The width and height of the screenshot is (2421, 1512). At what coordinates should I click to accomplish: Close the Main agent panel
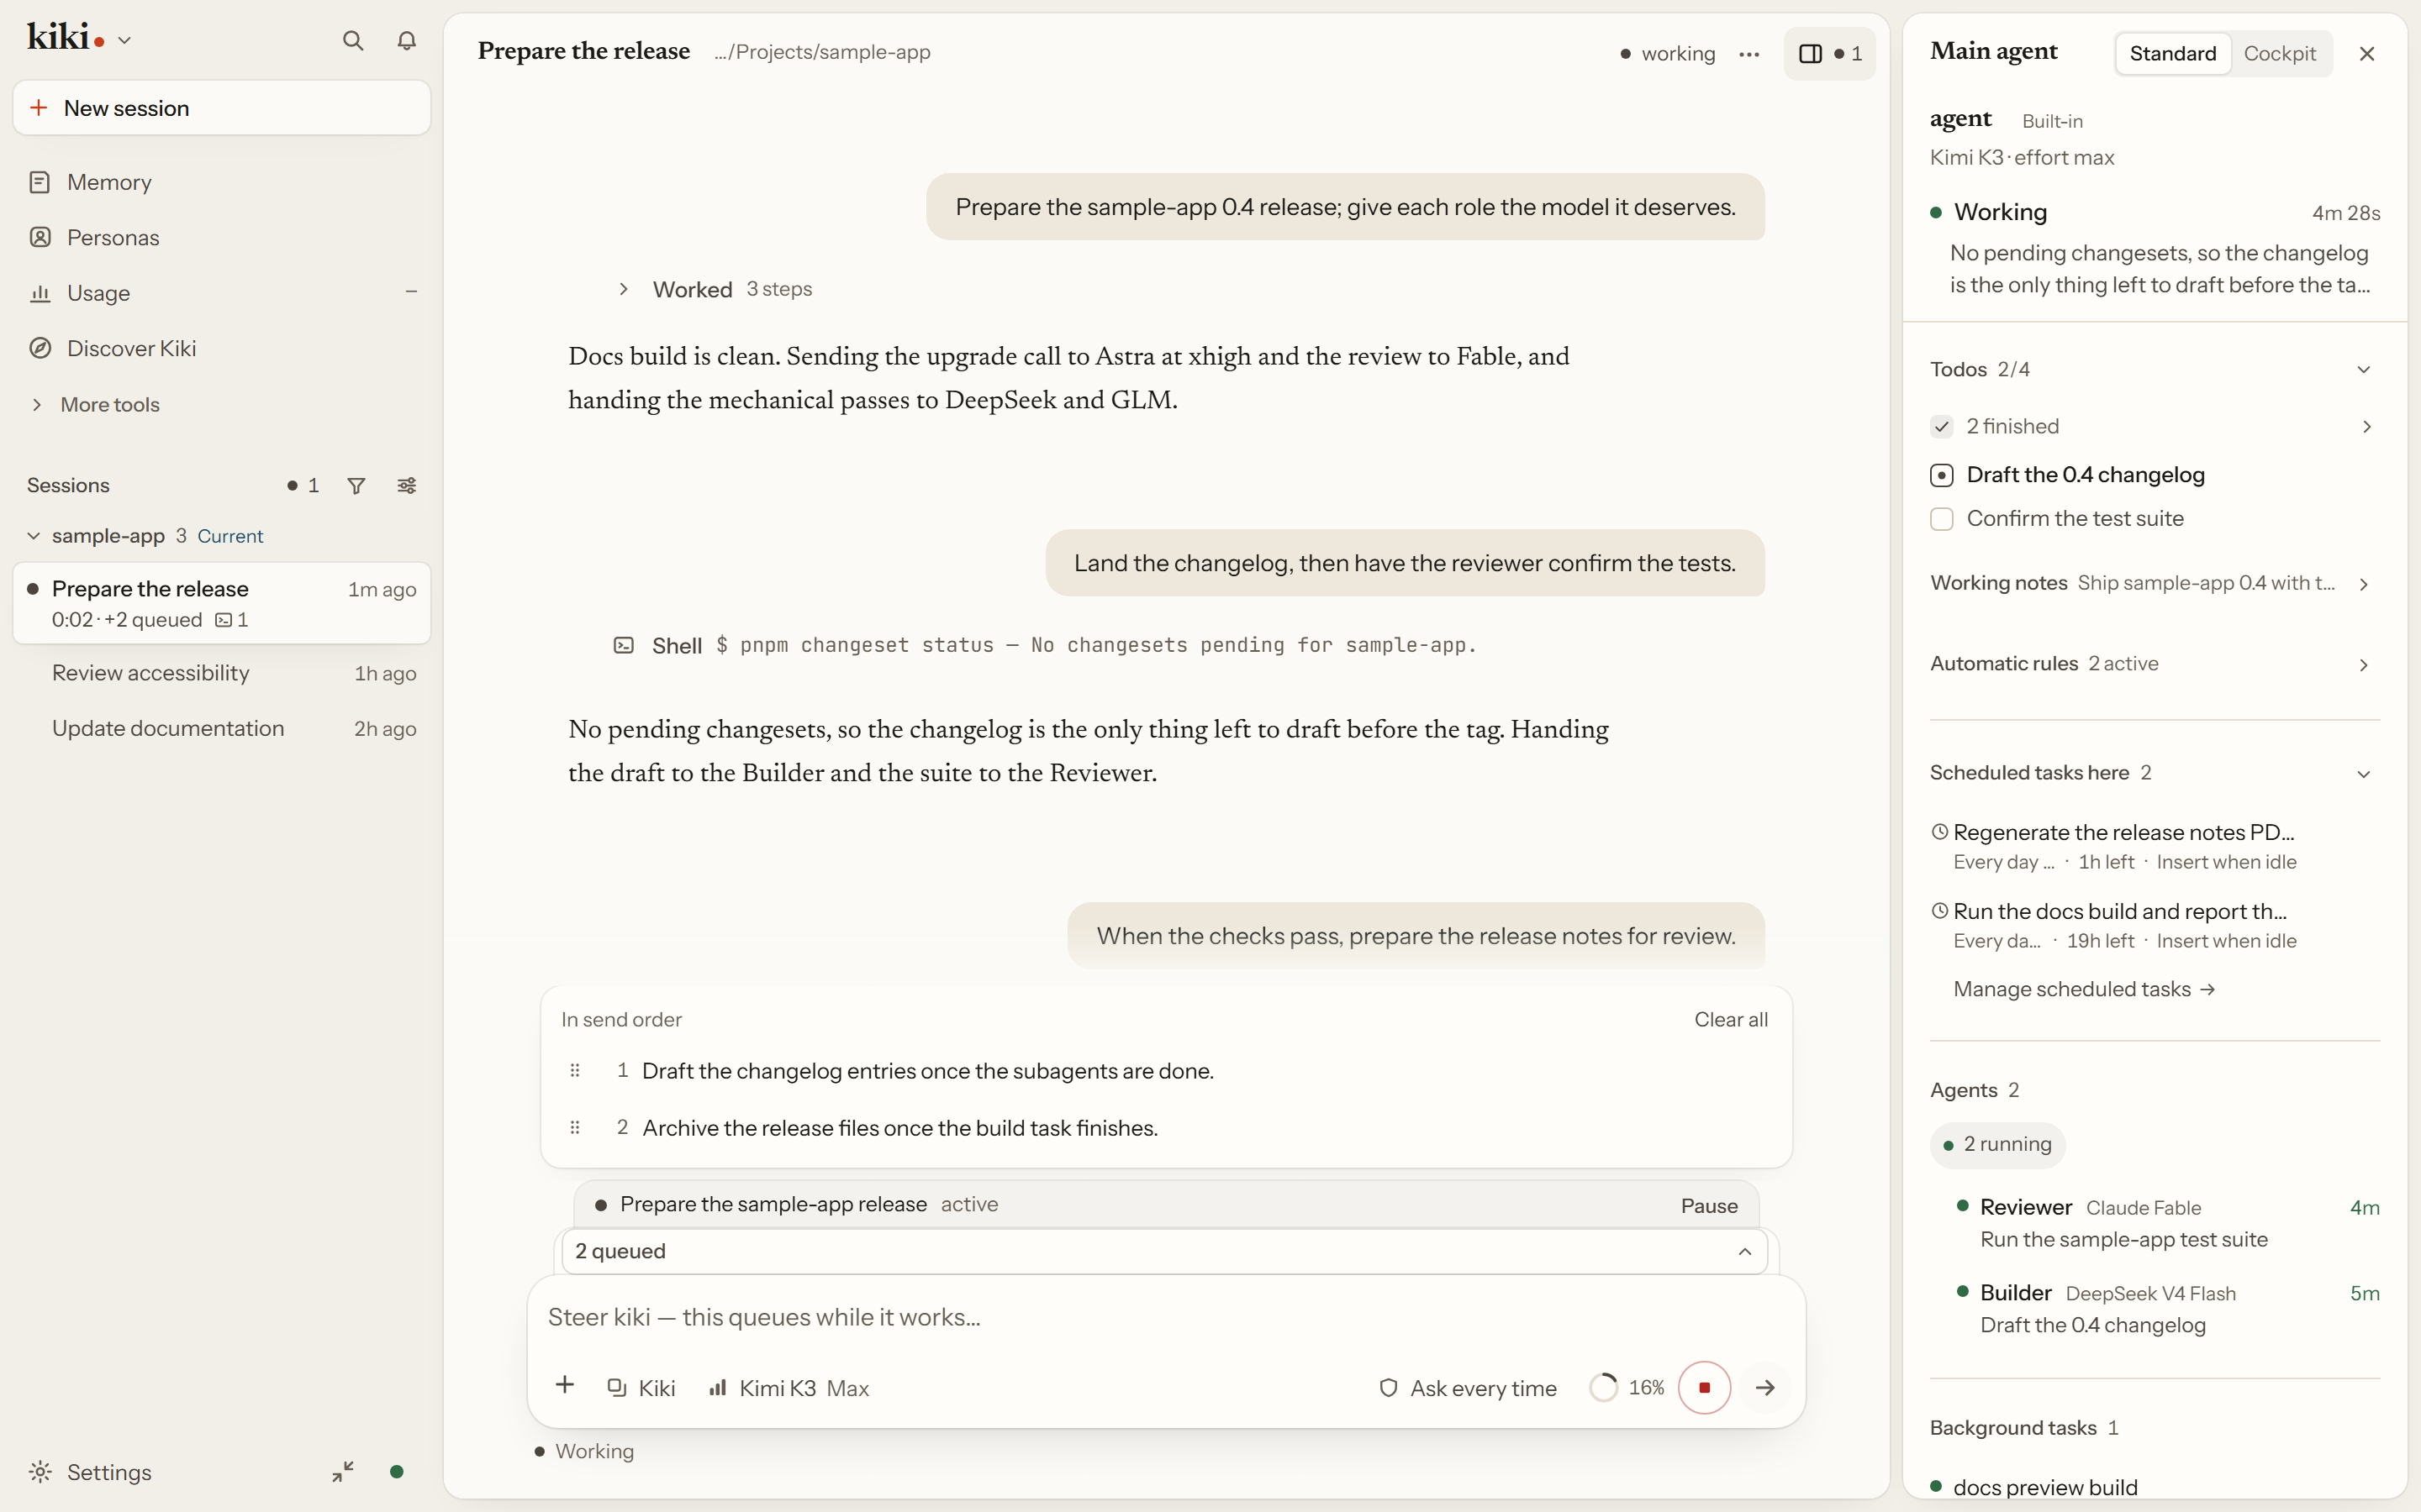pyautogui.click(x=2366, y=54)
